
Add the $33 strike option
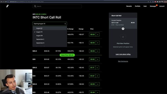(x=98, y=92)
